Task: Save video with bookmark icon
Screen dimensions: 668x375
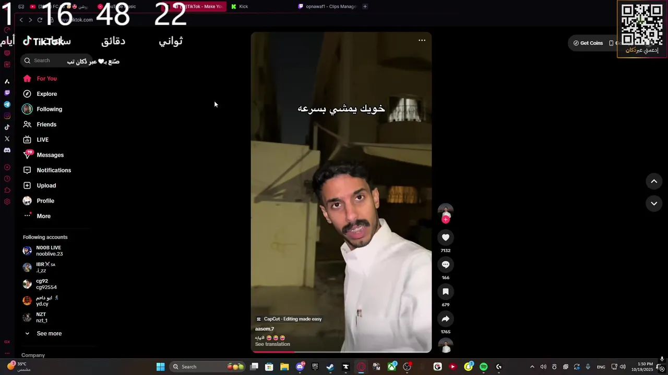Action: pyautogui.click(x=446, y=292)
